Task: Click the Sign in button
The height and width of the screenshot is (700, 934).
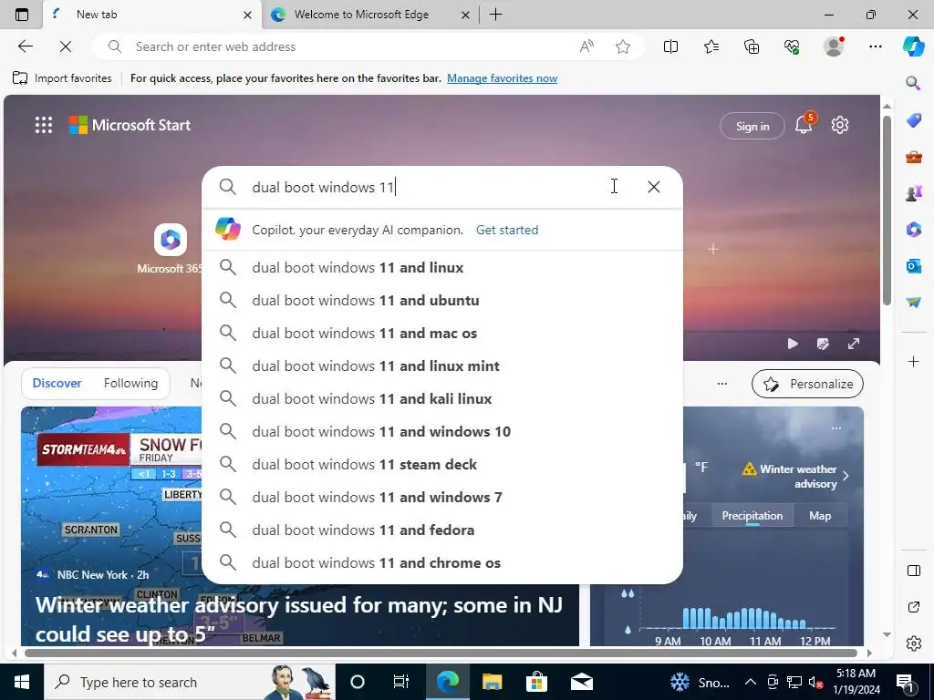Action: pos(752,126)
